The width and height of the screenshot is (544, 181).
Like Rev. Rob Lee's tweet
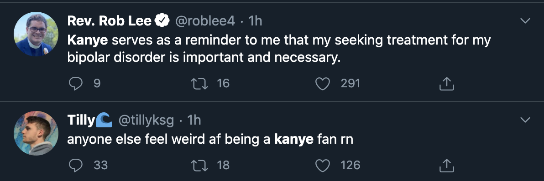(x=322, y=84)
